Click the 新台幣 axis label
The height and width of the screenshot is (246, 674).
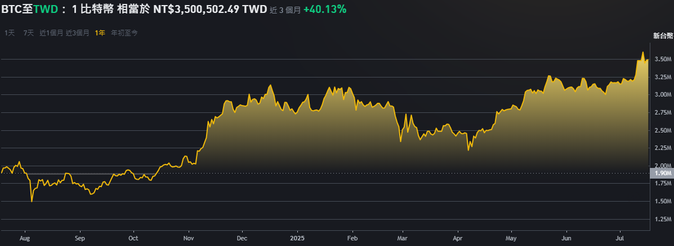(x=663, y=36)
